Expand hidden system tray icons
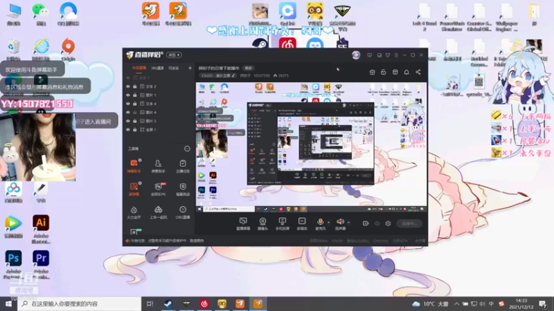This screenshot has width=554, height=311. [x=456, y=303]
